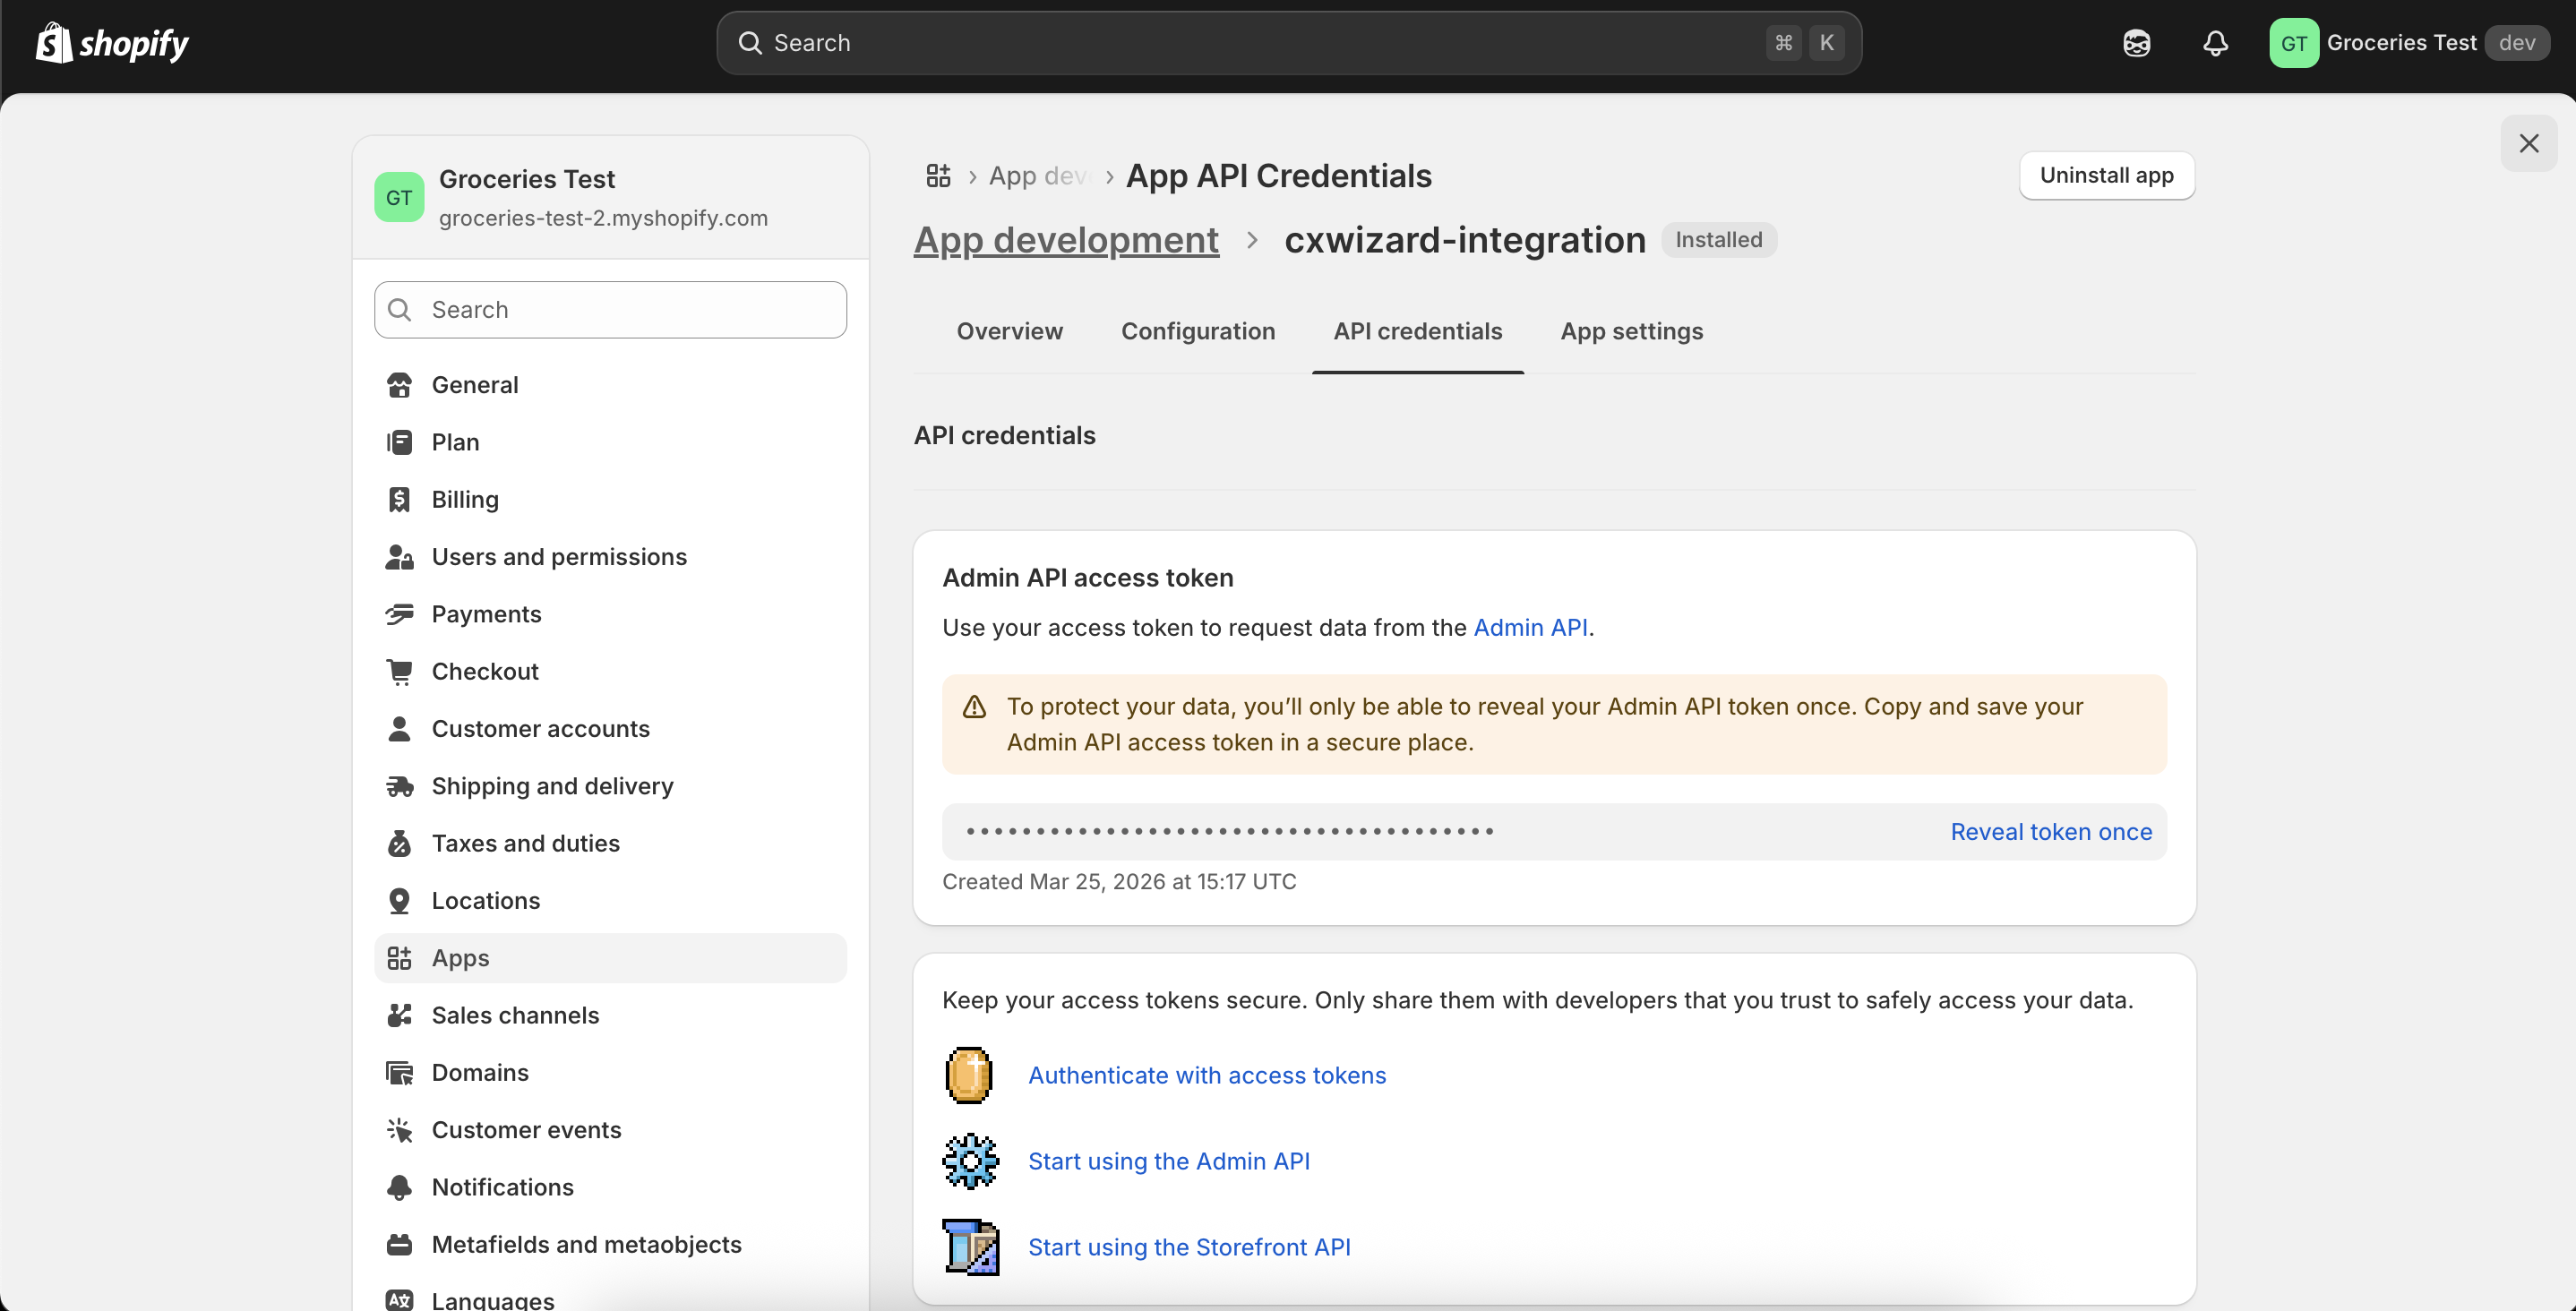This screenshot has width=2576, height=1311.
Task: Open the dev tools controller icon
Action: coord(2137,42)
